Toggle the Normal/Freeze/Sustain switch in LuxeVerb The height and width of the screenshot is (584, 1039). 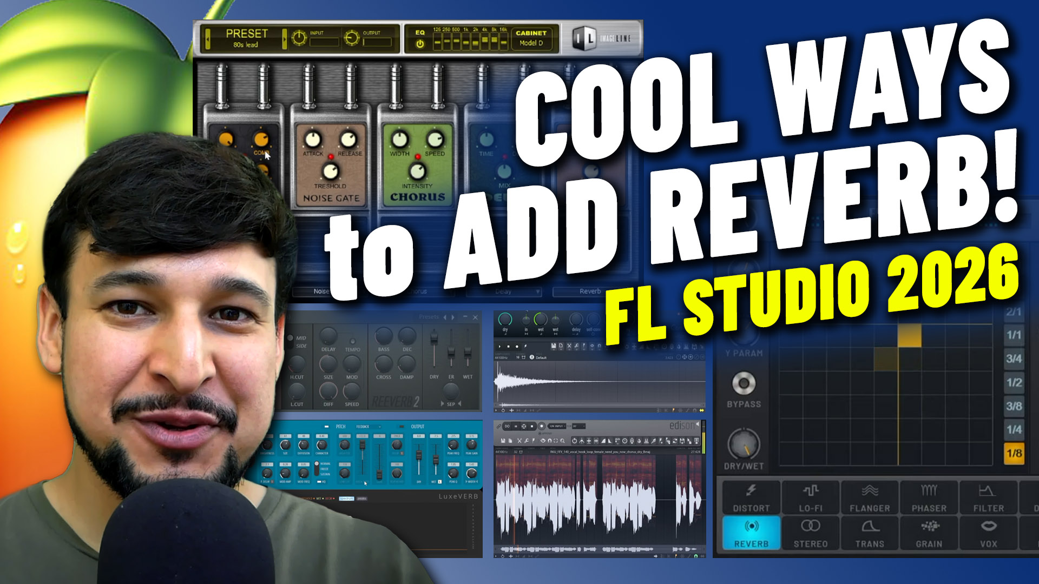[317, 468]
